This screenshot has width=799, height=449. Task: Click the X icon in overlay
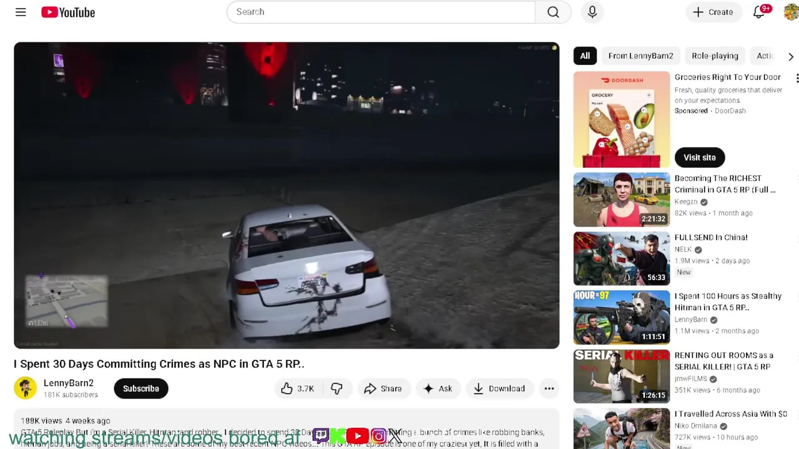(x=395, y=436)
